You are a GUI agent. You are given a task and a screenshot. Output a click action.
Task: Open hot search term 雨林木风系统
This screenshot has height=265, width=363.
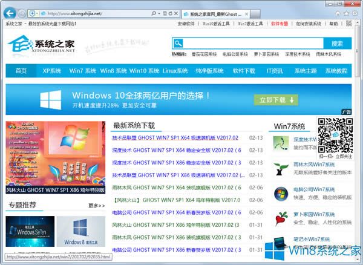[329, 54]
